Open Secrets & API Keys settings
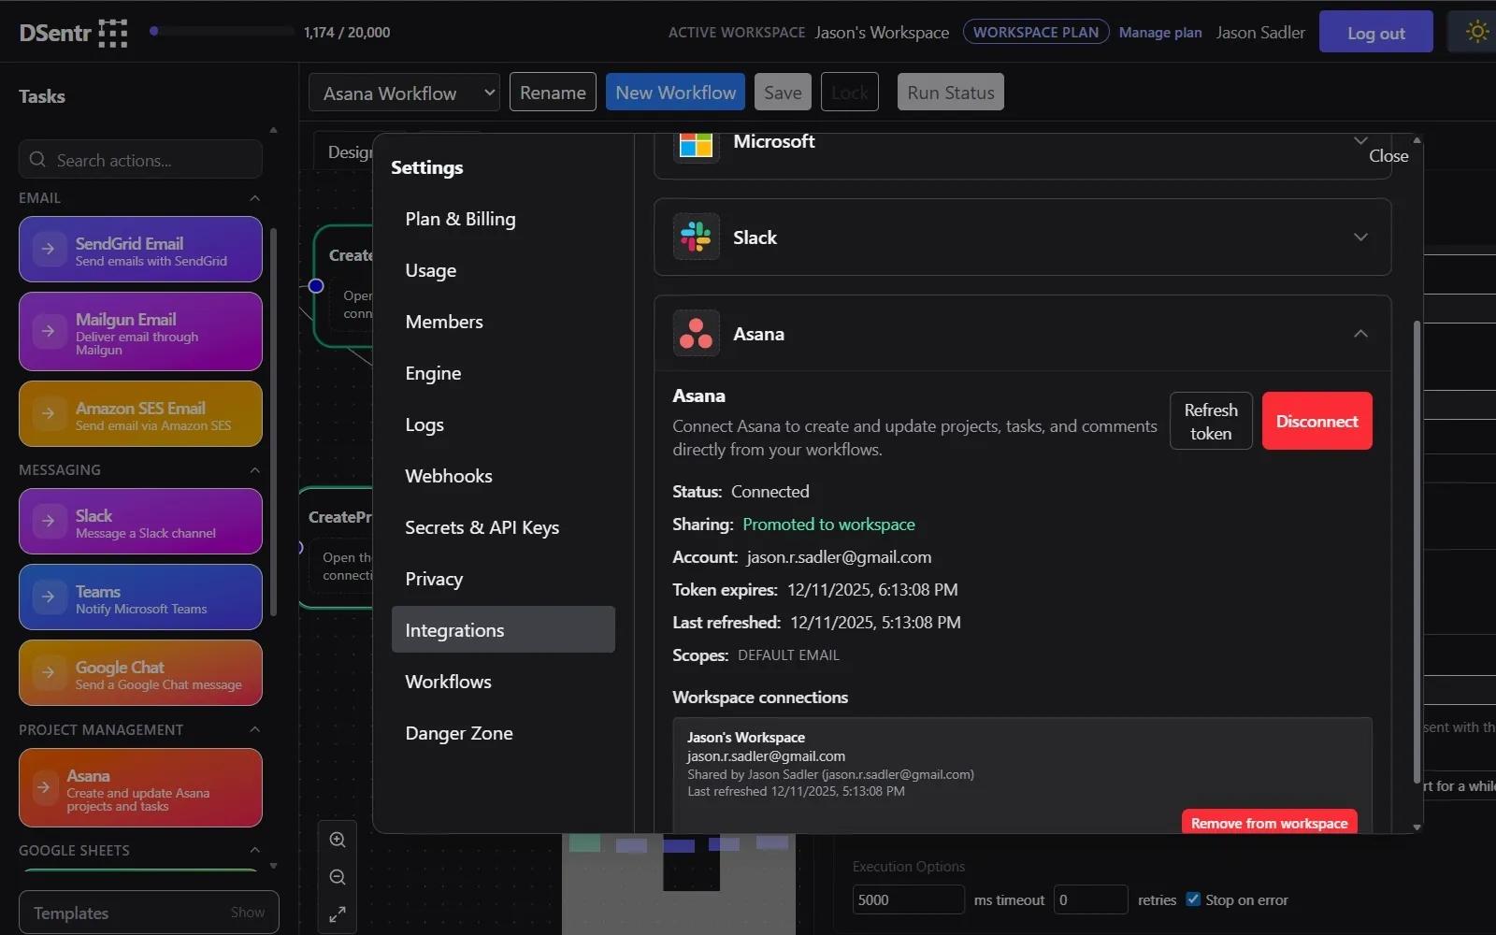 tap(482, 527)
